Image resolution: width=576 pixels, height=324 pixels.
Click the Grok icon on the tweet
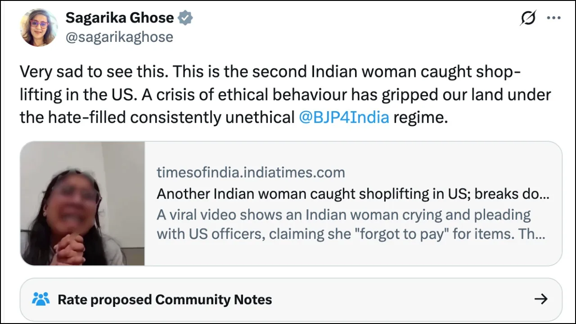528,18
